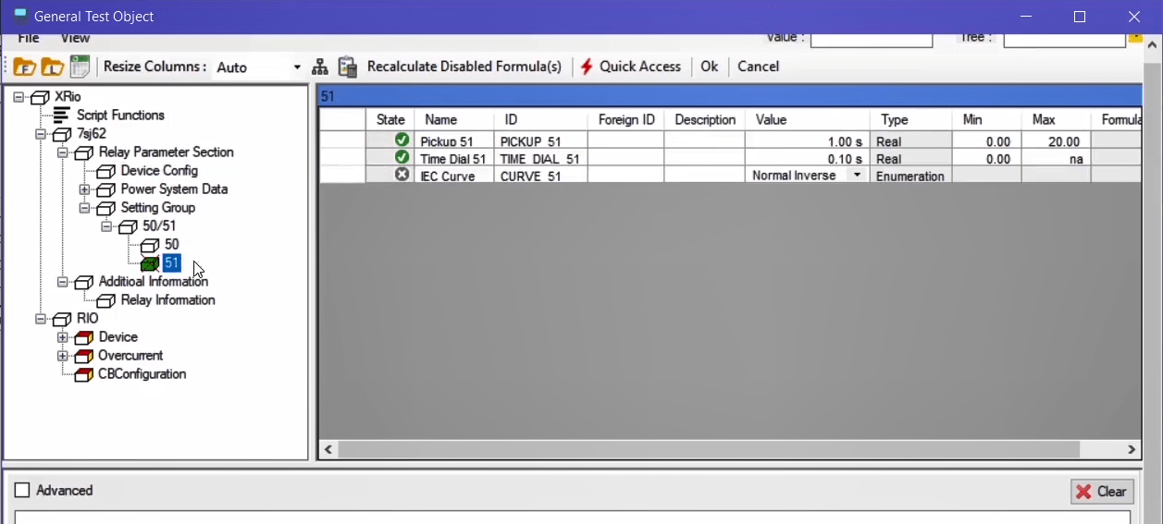Open the Normal Inverse curve dropdown

coord(857,176)
